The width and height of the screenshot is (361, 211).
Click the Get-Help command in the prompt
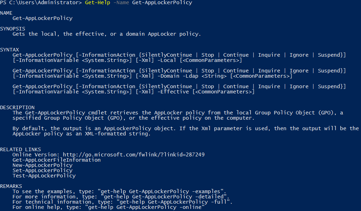coord(97,3)
